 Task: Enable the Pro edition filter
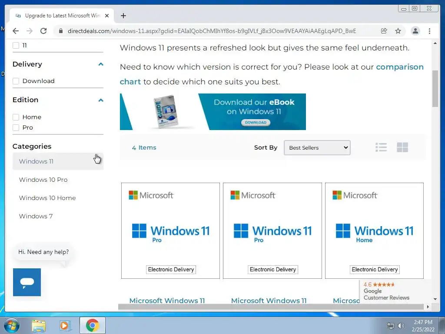click(16, 127)
